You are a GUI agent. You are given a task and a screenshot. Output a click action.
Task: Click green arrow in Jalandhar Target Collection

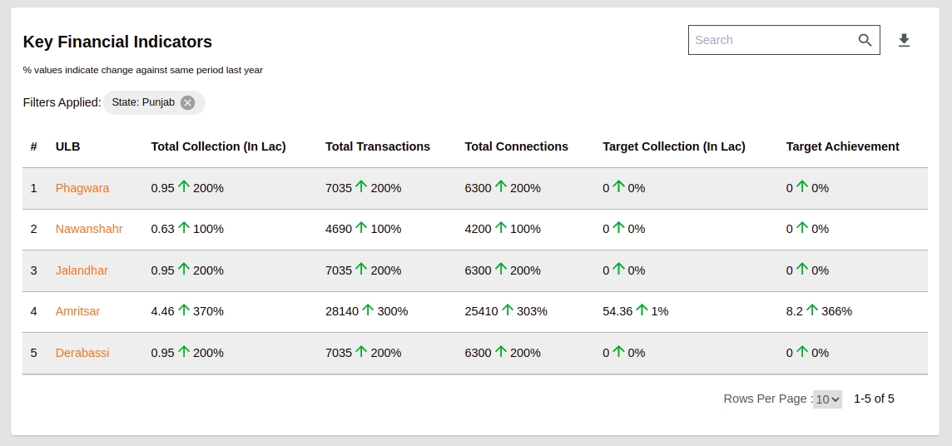619,270
